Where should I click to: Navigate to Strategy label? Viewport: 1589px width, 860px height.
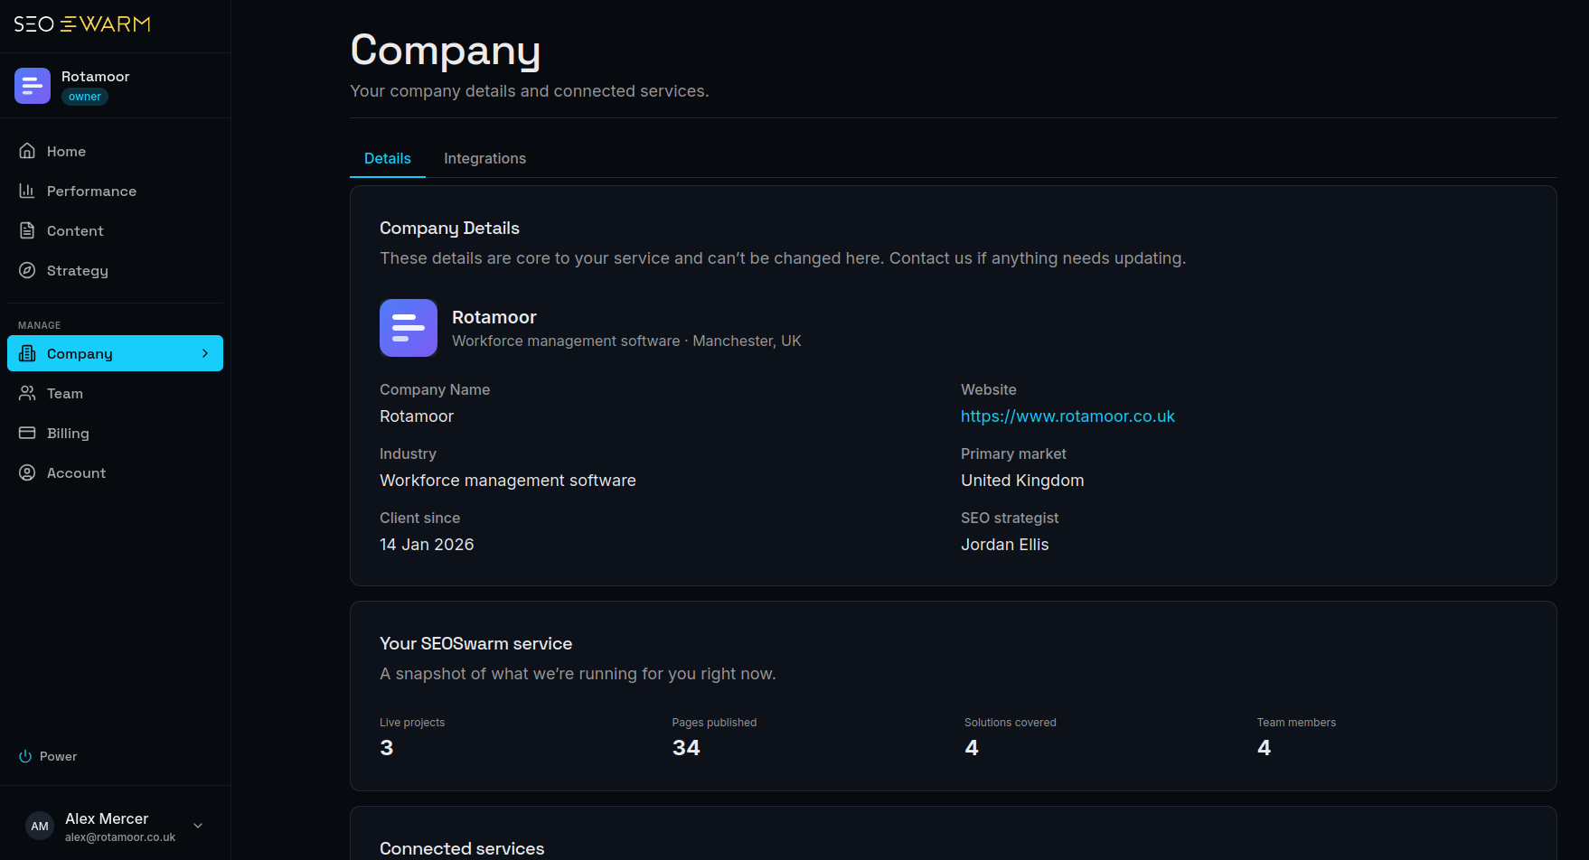(78, 270)
